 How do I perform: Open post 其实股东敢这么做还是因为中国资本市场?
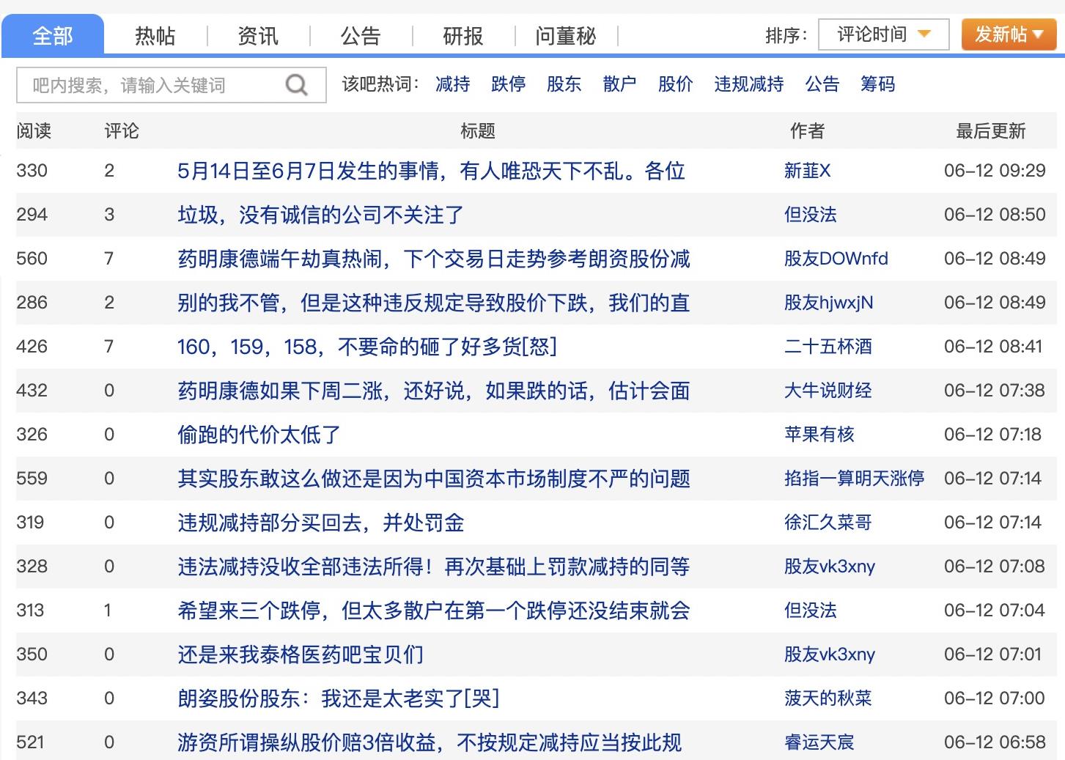pyautogui.click(x=434, y=479)
